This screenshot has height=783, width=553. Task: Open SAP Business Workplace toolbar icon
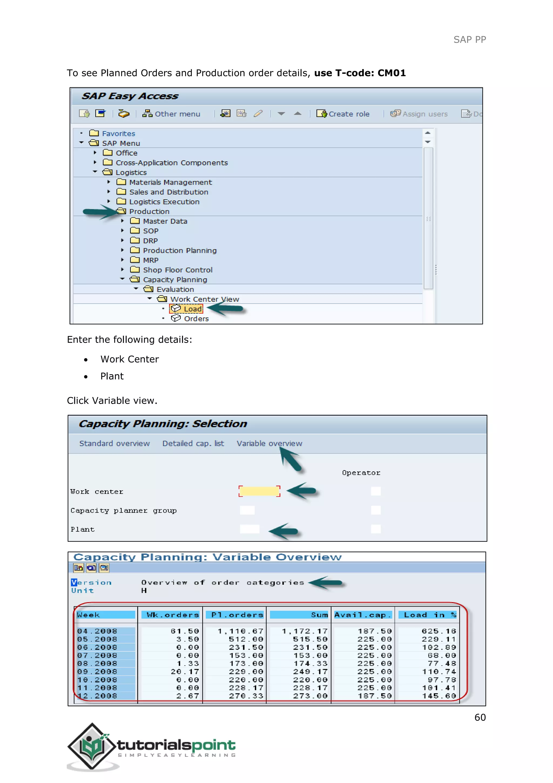124,114
